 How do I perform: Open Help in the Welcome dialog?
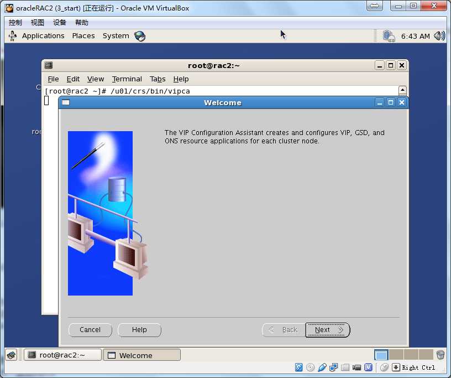[139, 330]
